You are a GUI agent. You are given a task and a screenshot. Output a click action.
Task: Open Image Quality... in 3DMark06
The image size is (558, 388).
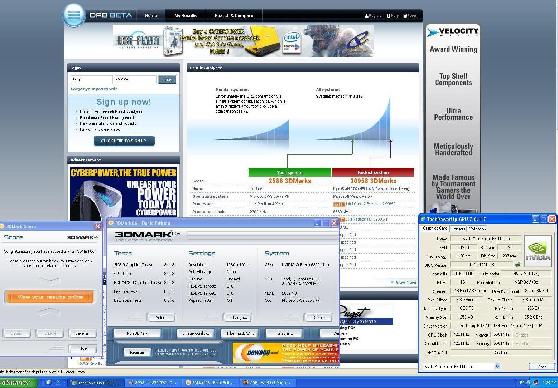coord(196,333)
